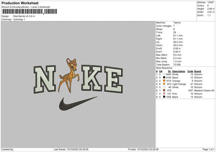Select the Nike swoosh in the design preview

pyautogui.click(x=78, y=104)
